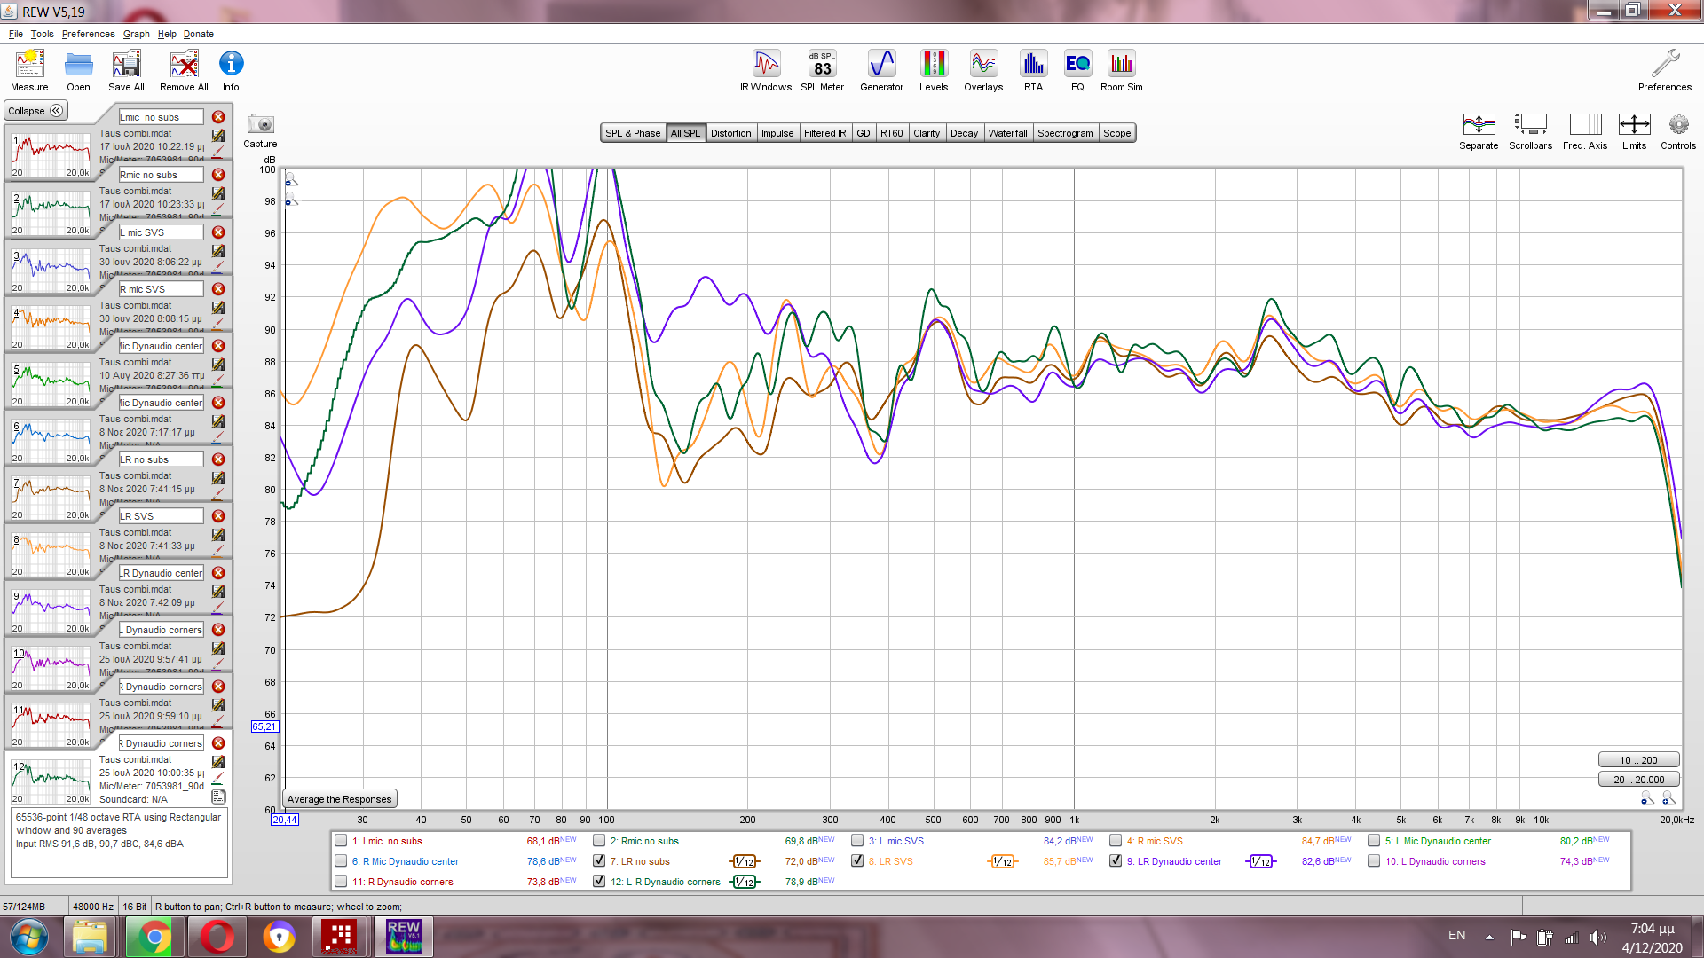Remove the Lmic no subs measurement
This screenshot has height=958, width=1704.
[x=218, y=117]
